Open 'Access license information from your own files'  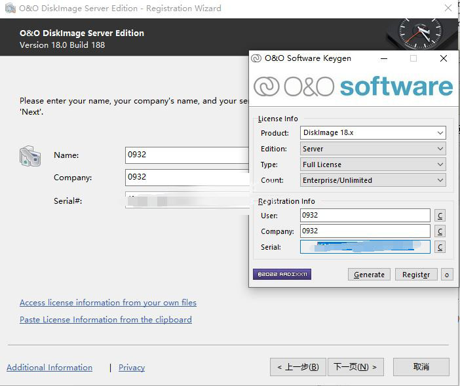click(x=108, y=303)
